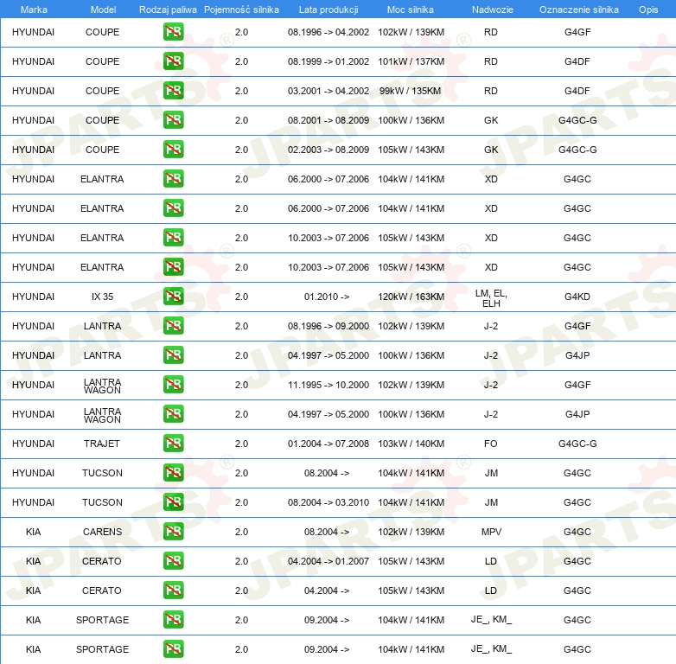The image size is (676, 664).
Task: Click the 08.1996 -> 04.2002 date cell
Action: 328,32
